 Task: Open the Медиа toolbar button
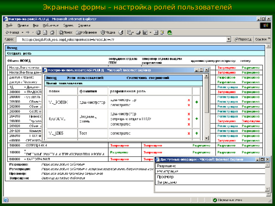coord(108,33)
